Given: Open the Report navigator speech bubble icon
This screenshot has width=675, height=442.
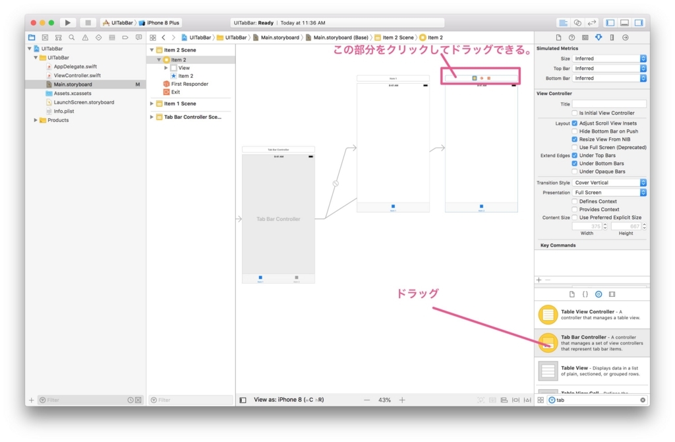Looking at the screenshot, I should 138,38.
